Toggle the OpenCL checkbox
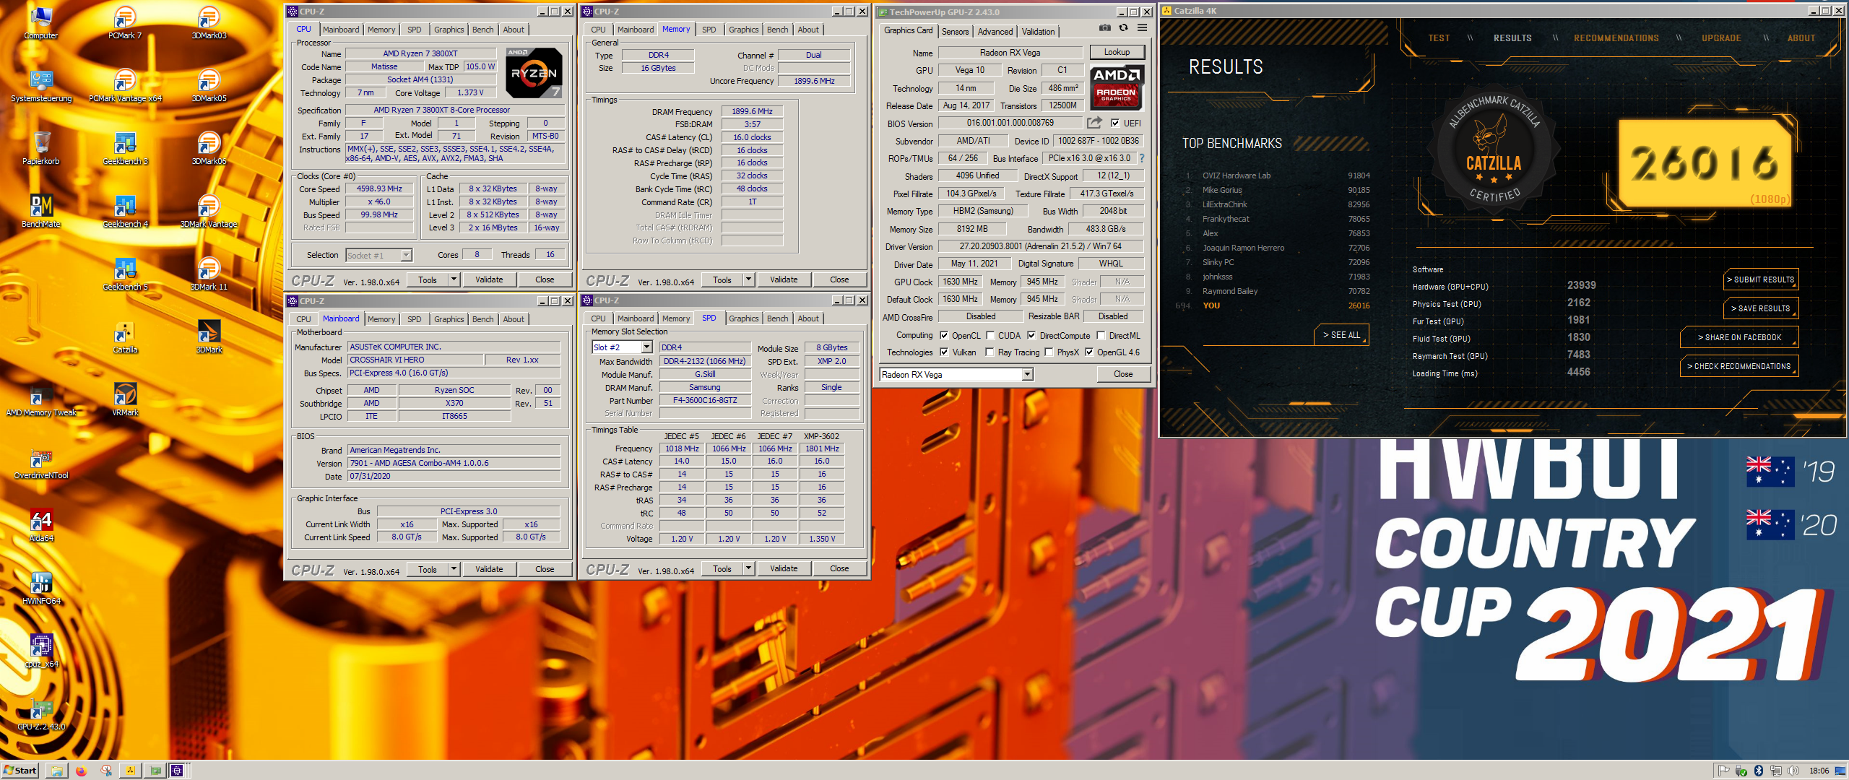 pos(944,335)
